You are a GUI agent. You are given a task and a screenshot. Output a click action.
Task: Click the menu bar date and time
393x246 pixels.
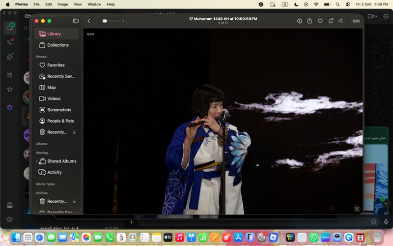click(x=372, y=4)
